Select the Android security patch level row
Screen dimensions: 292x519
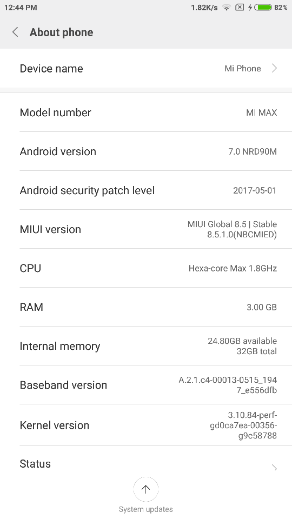[x=146, y=190]
